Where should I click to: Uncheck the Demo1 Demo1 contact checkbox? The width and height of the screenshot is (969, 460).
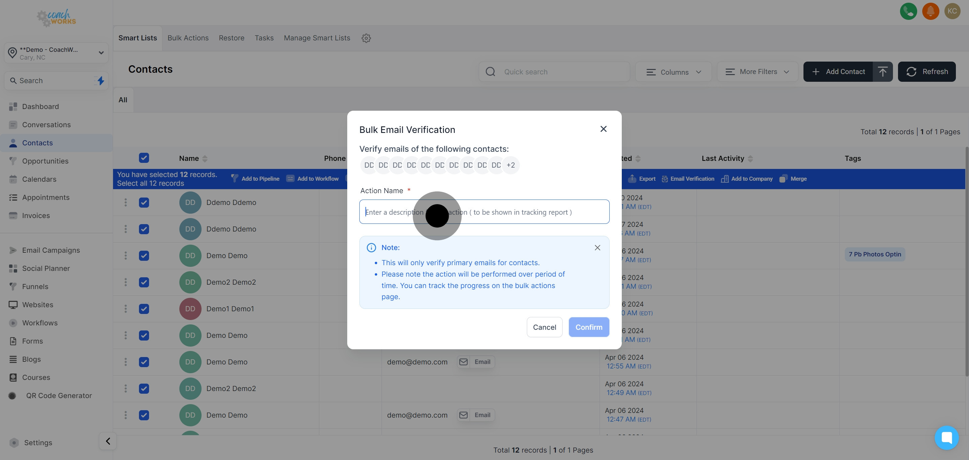tap(144, 309)
